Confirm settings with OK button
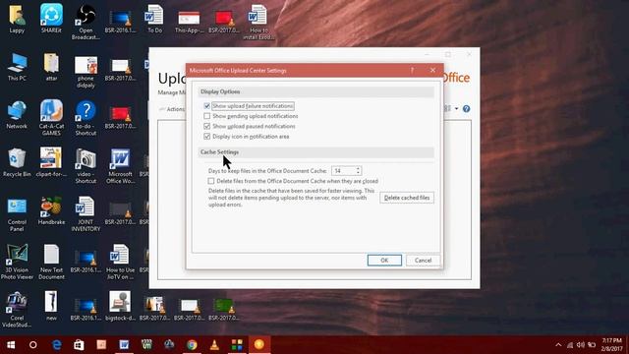Screen dimensions: 629x354 pyautogui.click(x=384, y=260)
